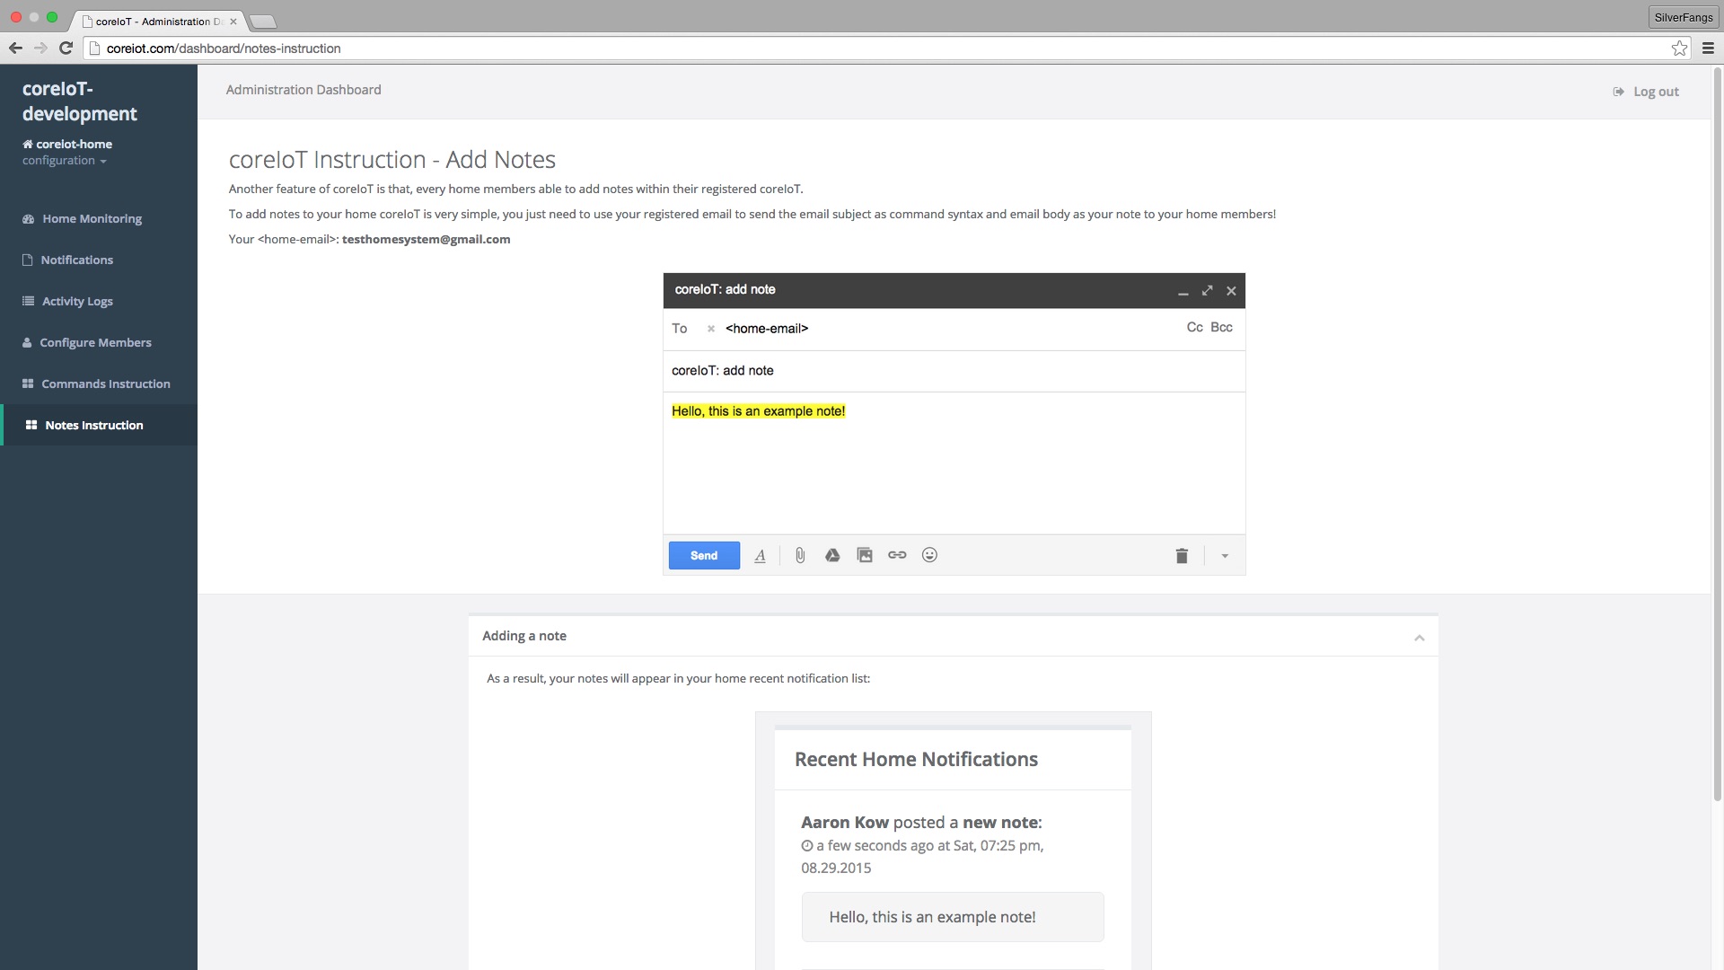Click the insert link icon
The height and width of the screenshot is (970, 1724).
(x=897, y=556)
